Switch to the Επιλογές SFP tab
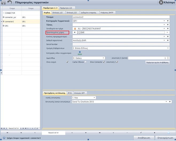The width and height of the screenshot is (176, 141). coord(80,93)
